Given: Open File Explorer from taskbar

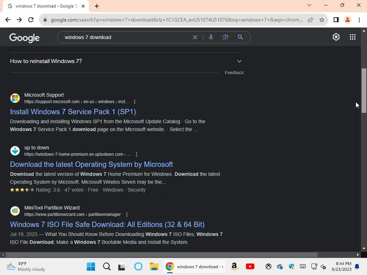Looking at the screenshot, I should 154,266.
